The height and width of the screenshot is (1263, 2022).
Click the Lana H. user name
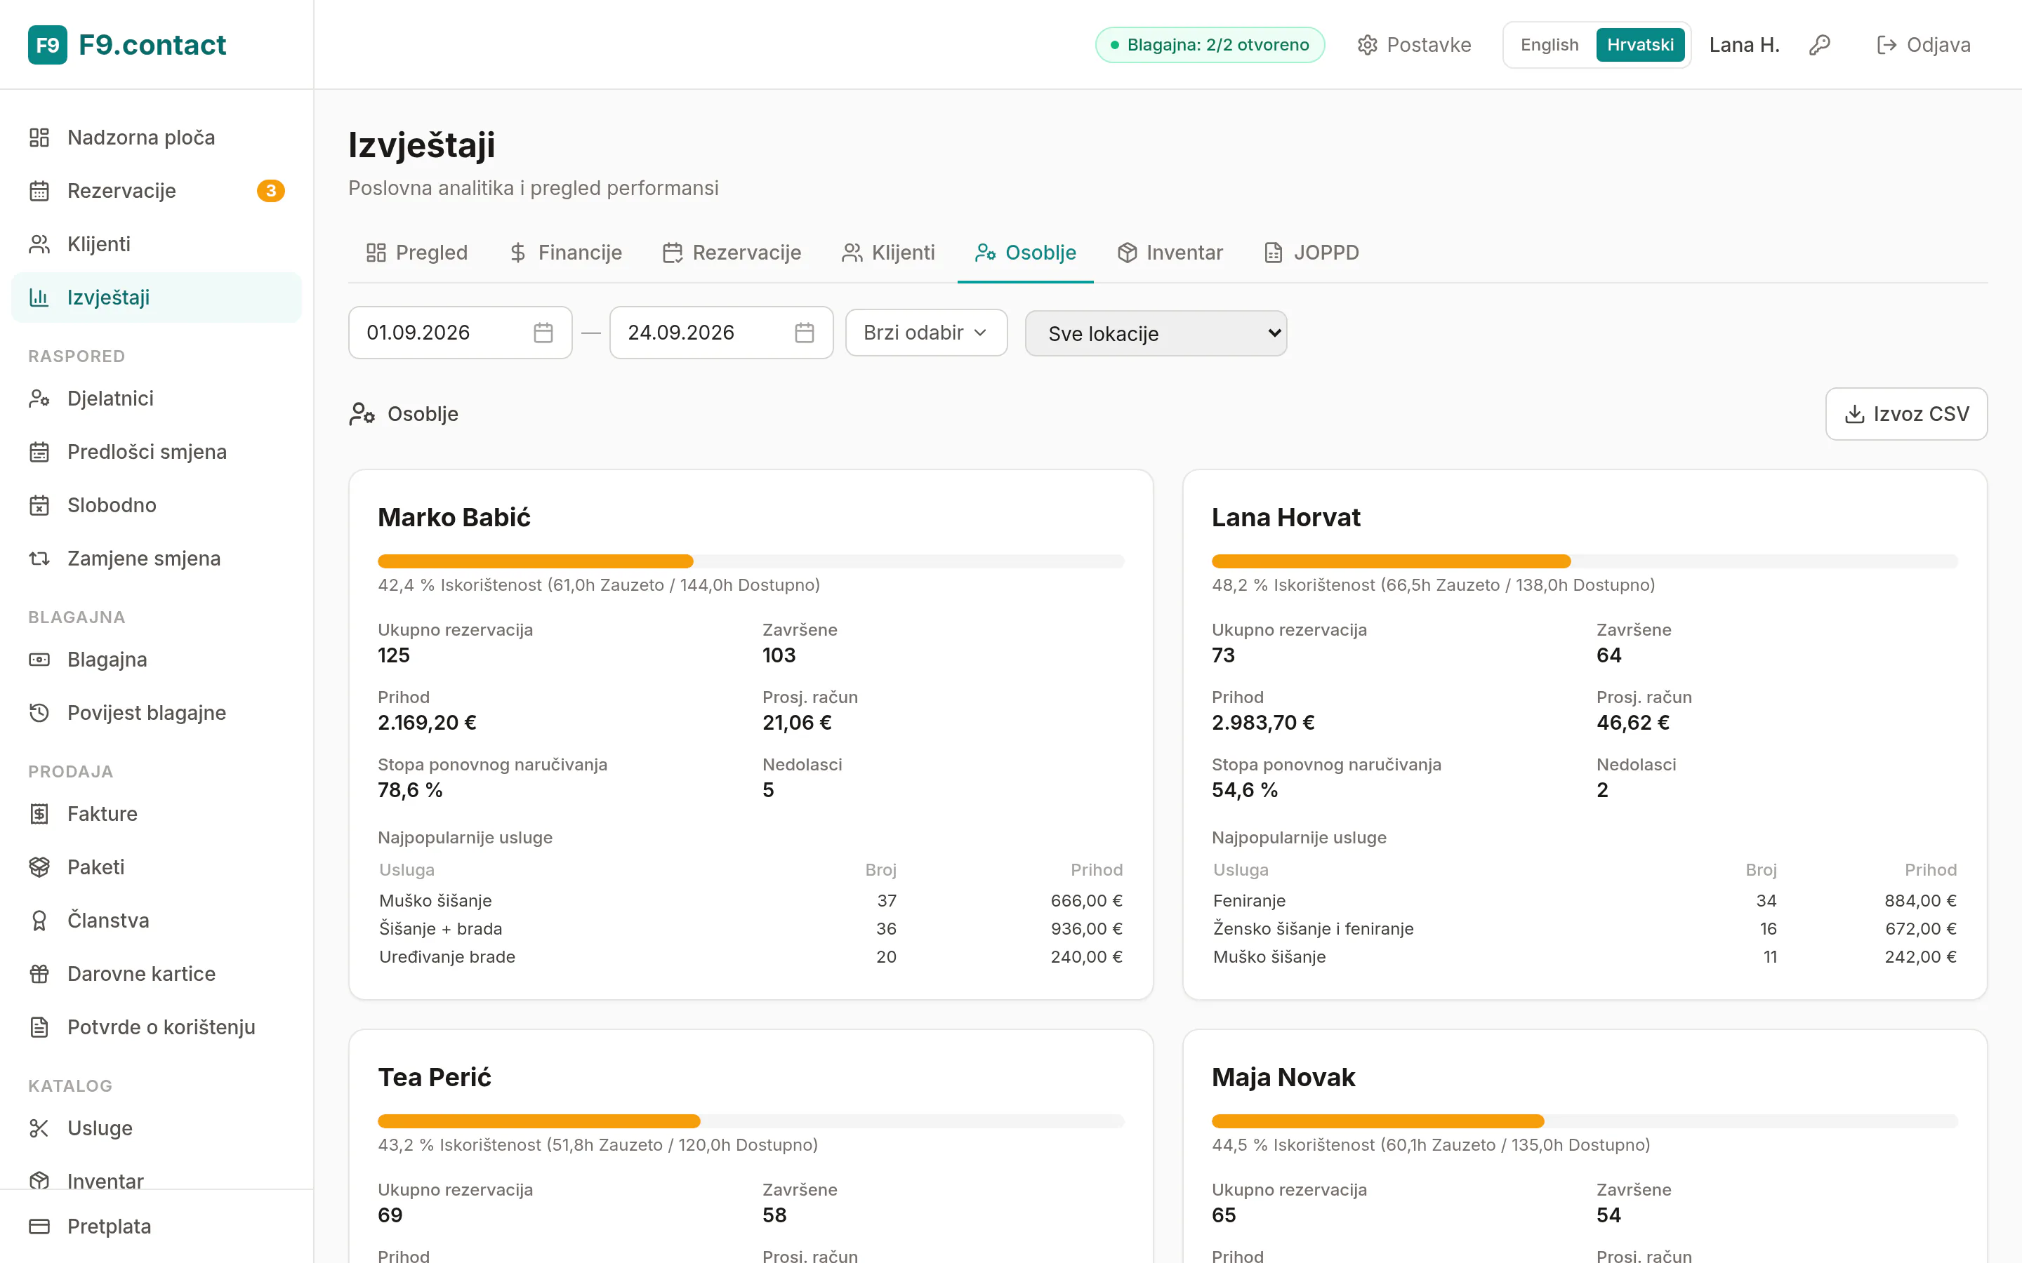[x=1744, y=45]
